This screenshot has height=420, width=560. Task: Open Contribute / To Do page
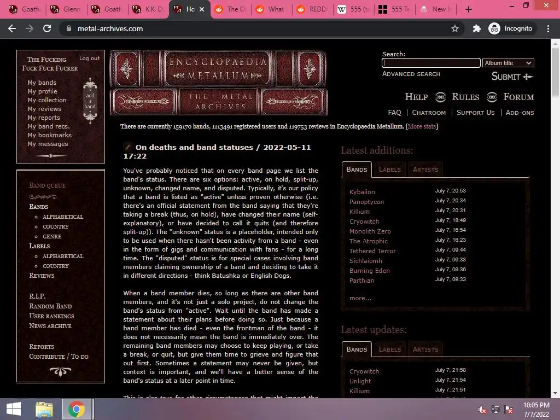(x=59, y=357)
